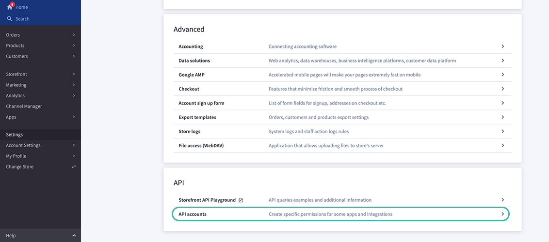Open Channel Manager from the sidebar

(x=24, y=106)
